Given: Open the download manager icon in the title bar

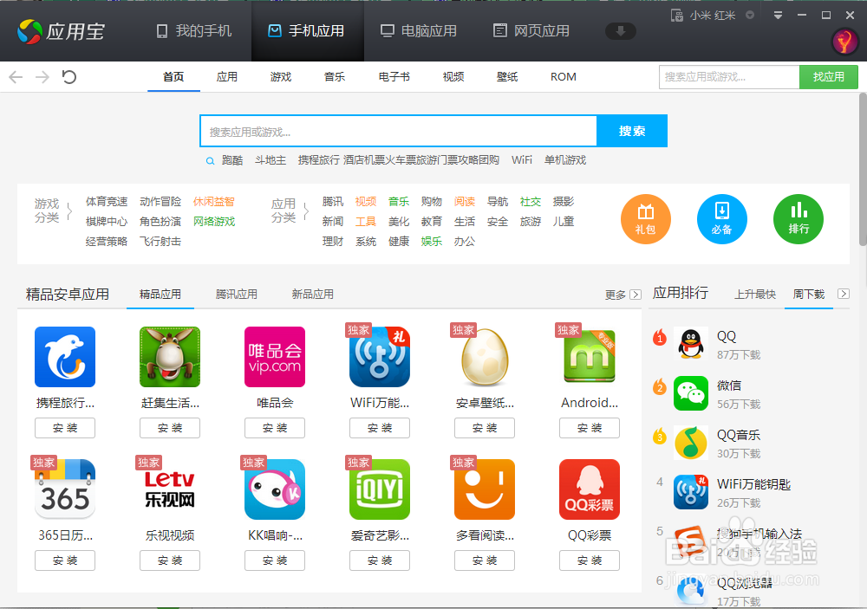Looking at the screenshot, I should pyautogui.click(x=621, y=30).
